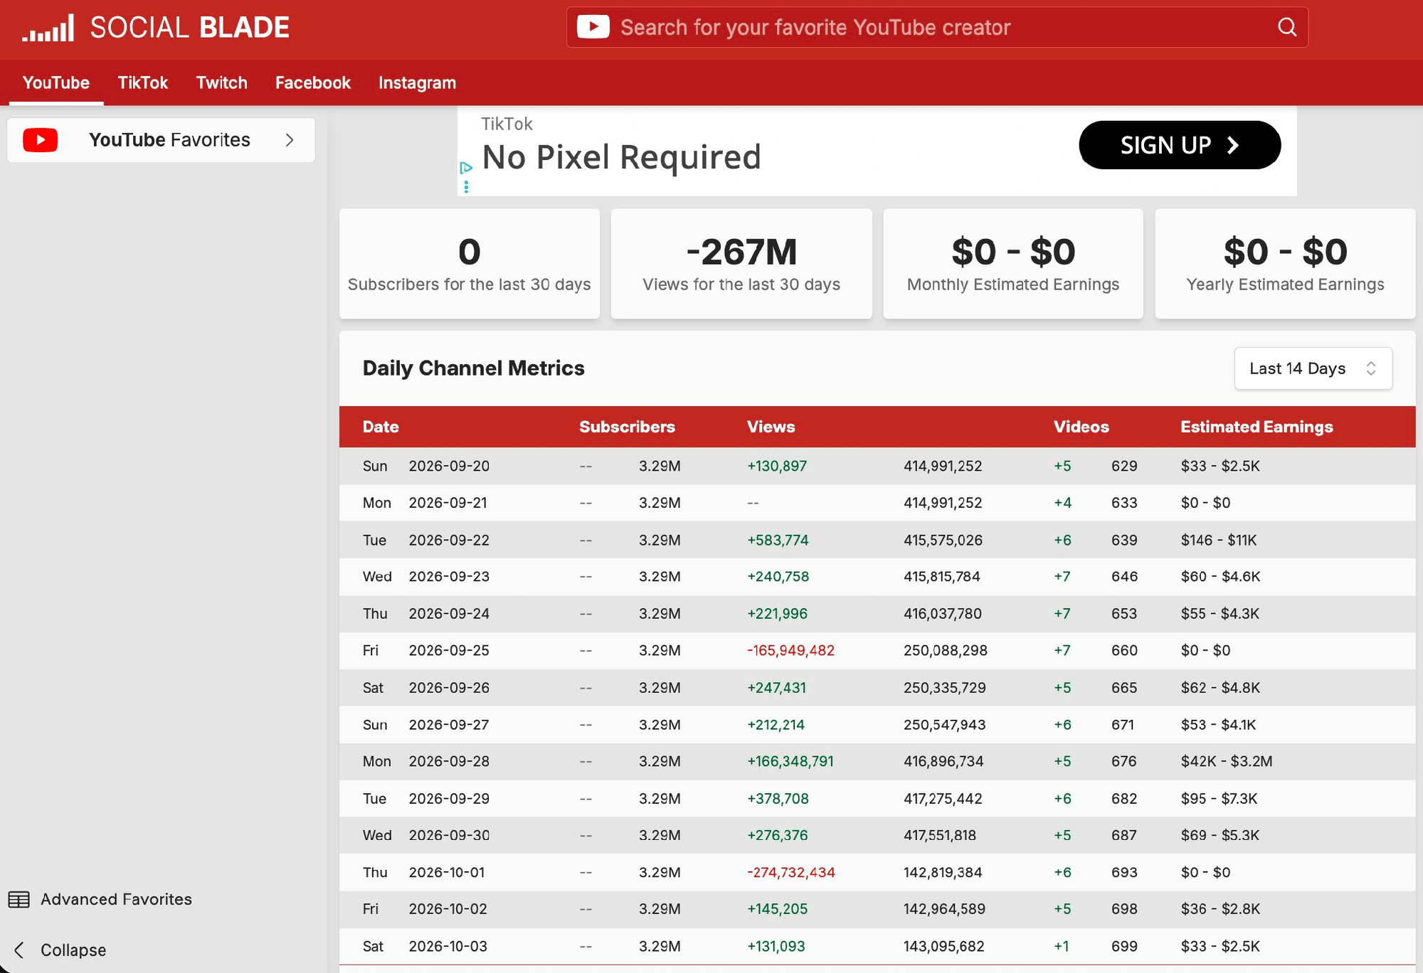Click the 2026-09-28 table row
The height and width of the screenshot is (973, 1423).
877,762
